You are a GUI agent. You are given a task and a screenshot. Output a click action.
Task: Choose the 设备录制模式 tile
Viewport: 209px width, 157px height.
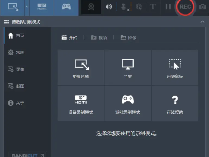click(x=81, y=104)
